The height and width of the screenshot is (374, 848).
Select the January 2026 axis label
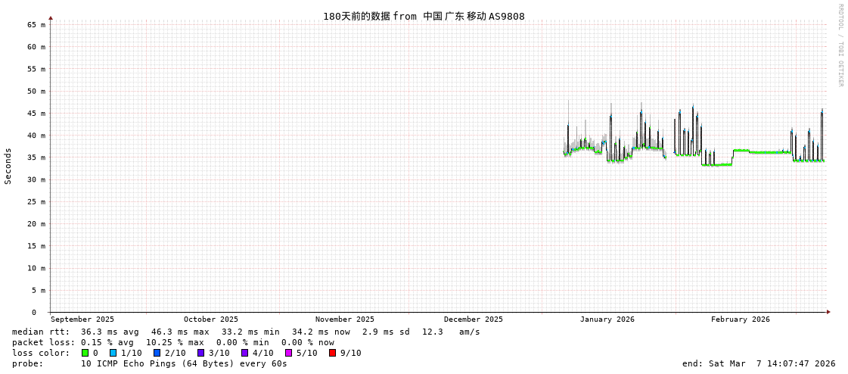pos(607,319)
